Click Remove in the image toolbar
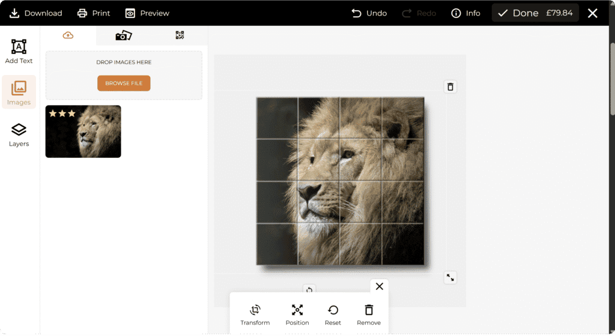The height and width of the screenshot is (336, 615). click(369, 310)
